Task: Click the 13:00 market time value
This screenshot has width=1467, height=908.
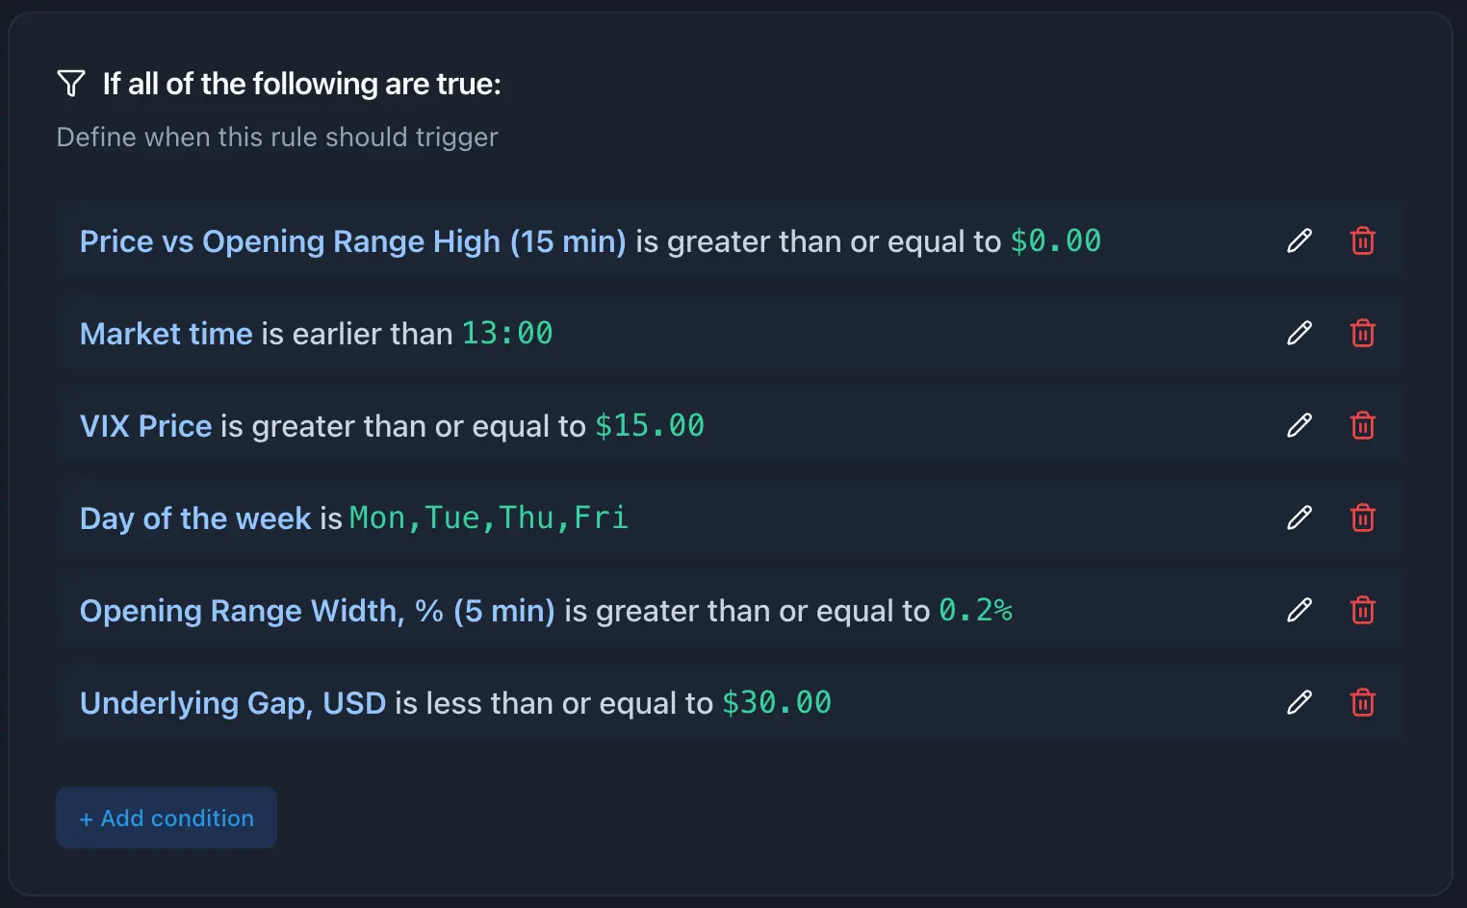Action: point(507,334)
